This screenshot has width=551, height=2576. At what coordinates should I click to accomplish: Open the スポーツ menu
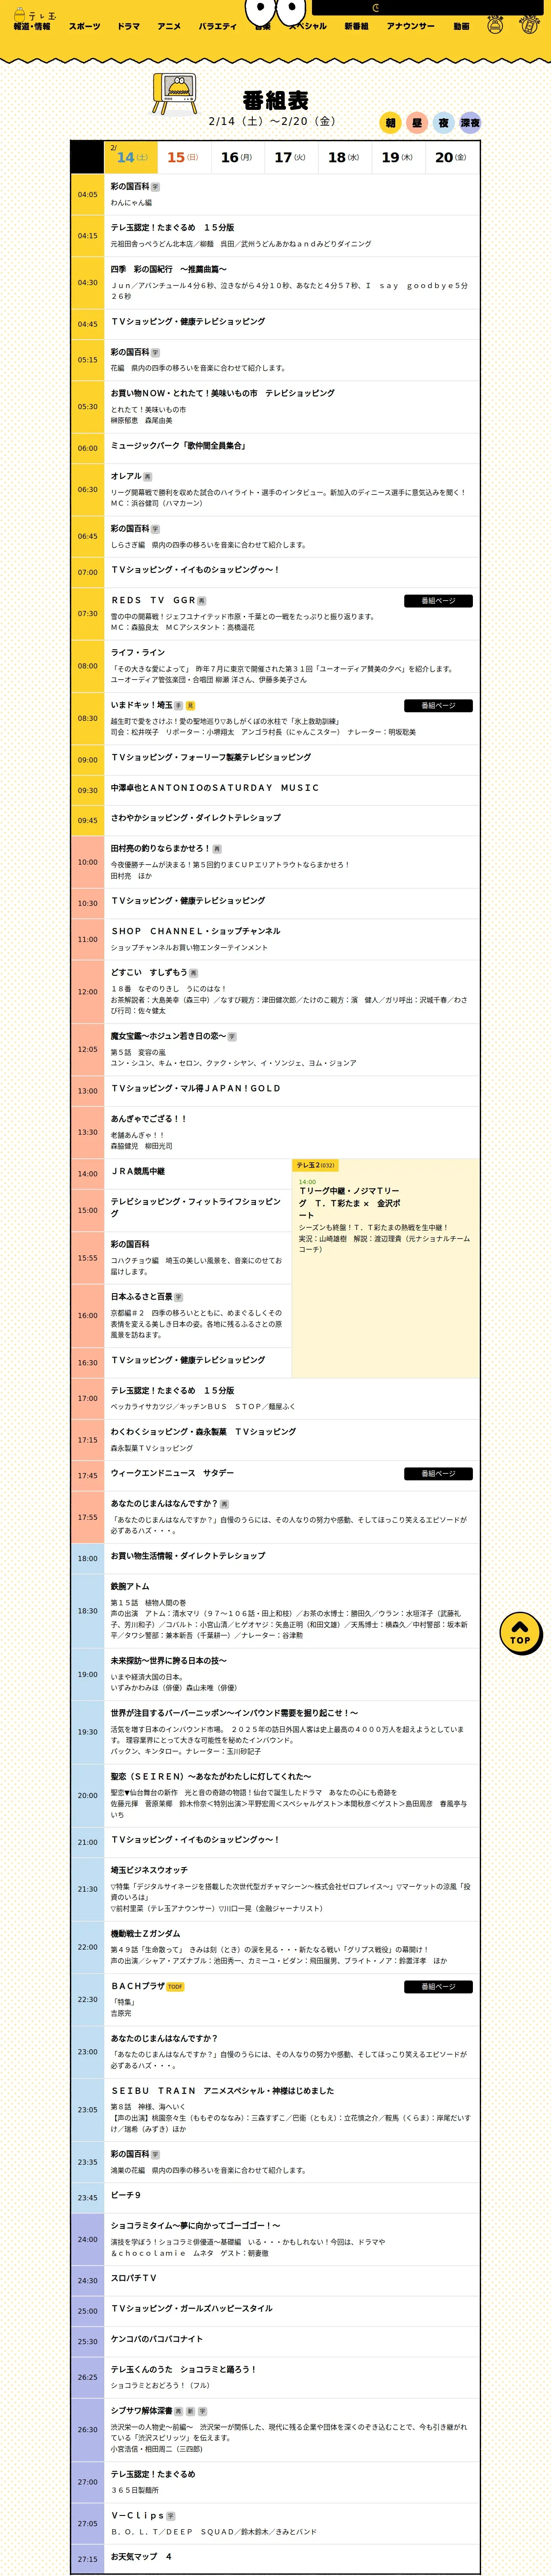tap(85, 27)
